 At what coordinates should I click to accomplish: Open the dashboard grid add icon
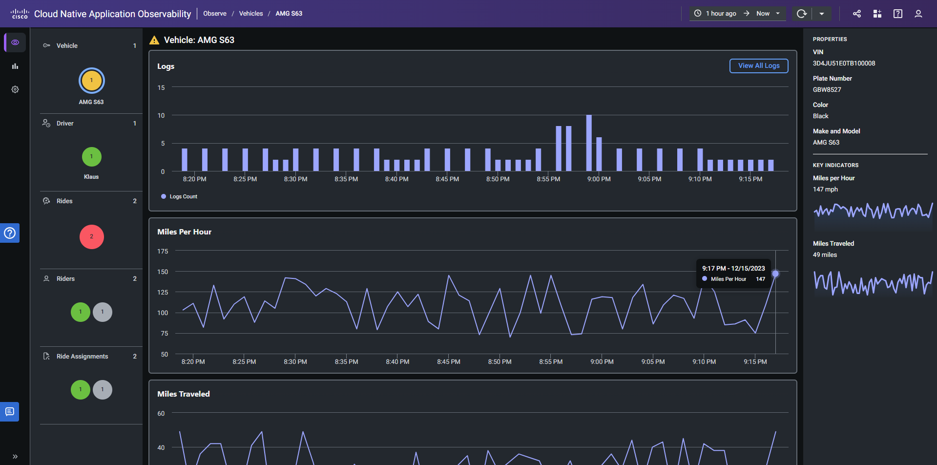[x=877, y=14]
